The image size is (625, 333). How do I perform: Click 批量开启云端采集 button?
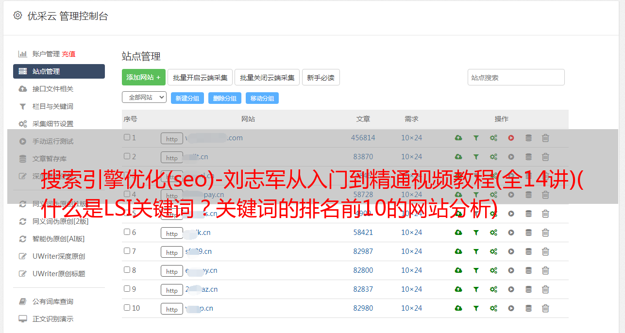[200, 77]
